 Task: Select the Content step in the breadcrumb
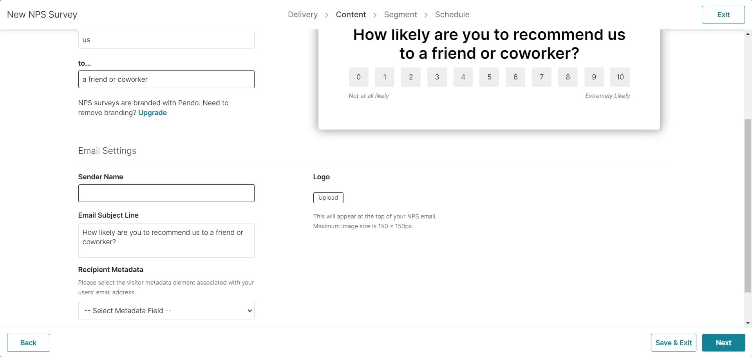351,14
